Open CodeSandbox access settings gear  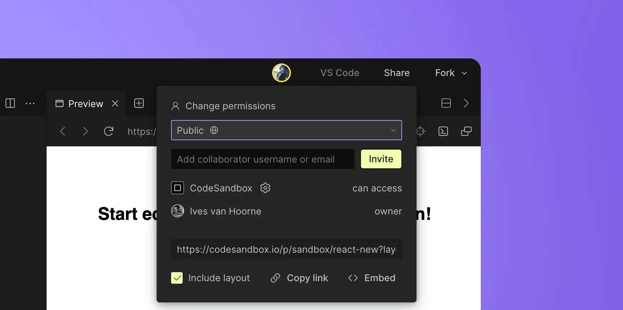265,188
